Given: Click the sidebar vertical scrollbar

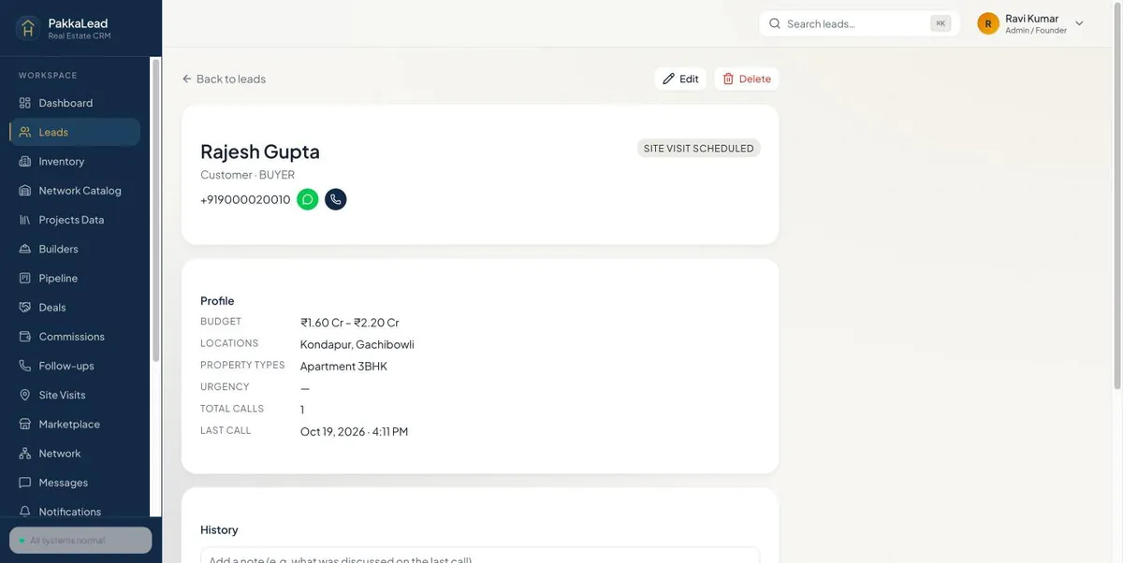Looking at the screenshot, I should [x=155, y=210].
